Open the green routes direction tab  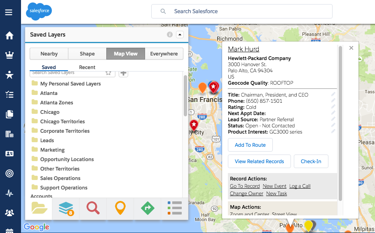tap(148, 209)
